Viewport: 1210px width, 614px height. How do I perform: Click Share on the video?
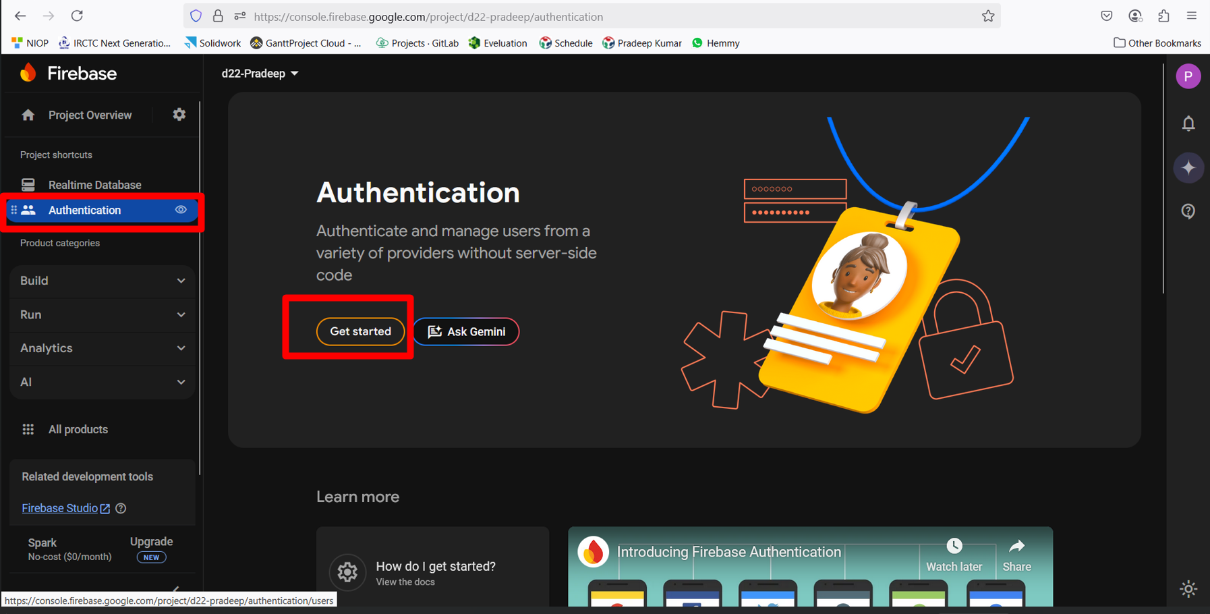(x=1016, y=555)
